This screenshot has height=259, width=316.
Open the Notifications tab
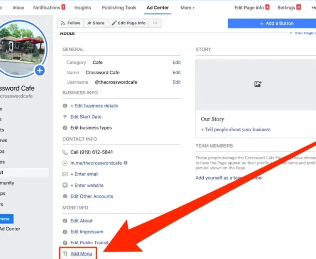(x=47, y=8)
